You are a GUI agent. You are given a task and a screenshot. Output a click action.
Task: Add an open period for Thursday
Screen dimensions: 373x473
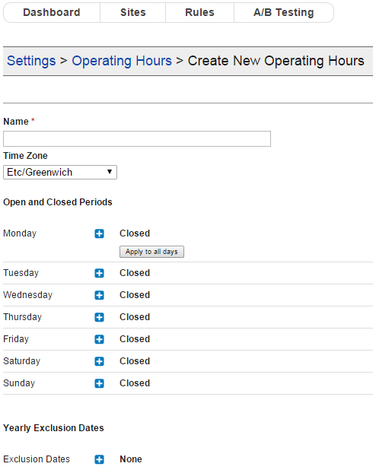click(99, 317)
